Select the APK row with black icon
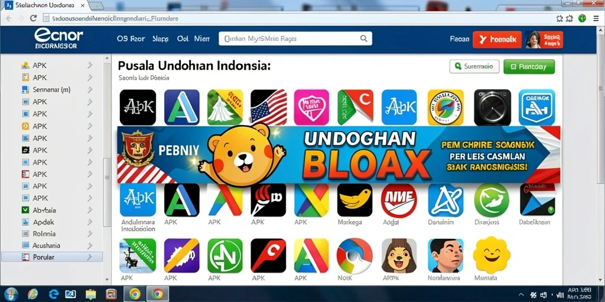Viewport: 605px width, 302px height. click(52, 150)
